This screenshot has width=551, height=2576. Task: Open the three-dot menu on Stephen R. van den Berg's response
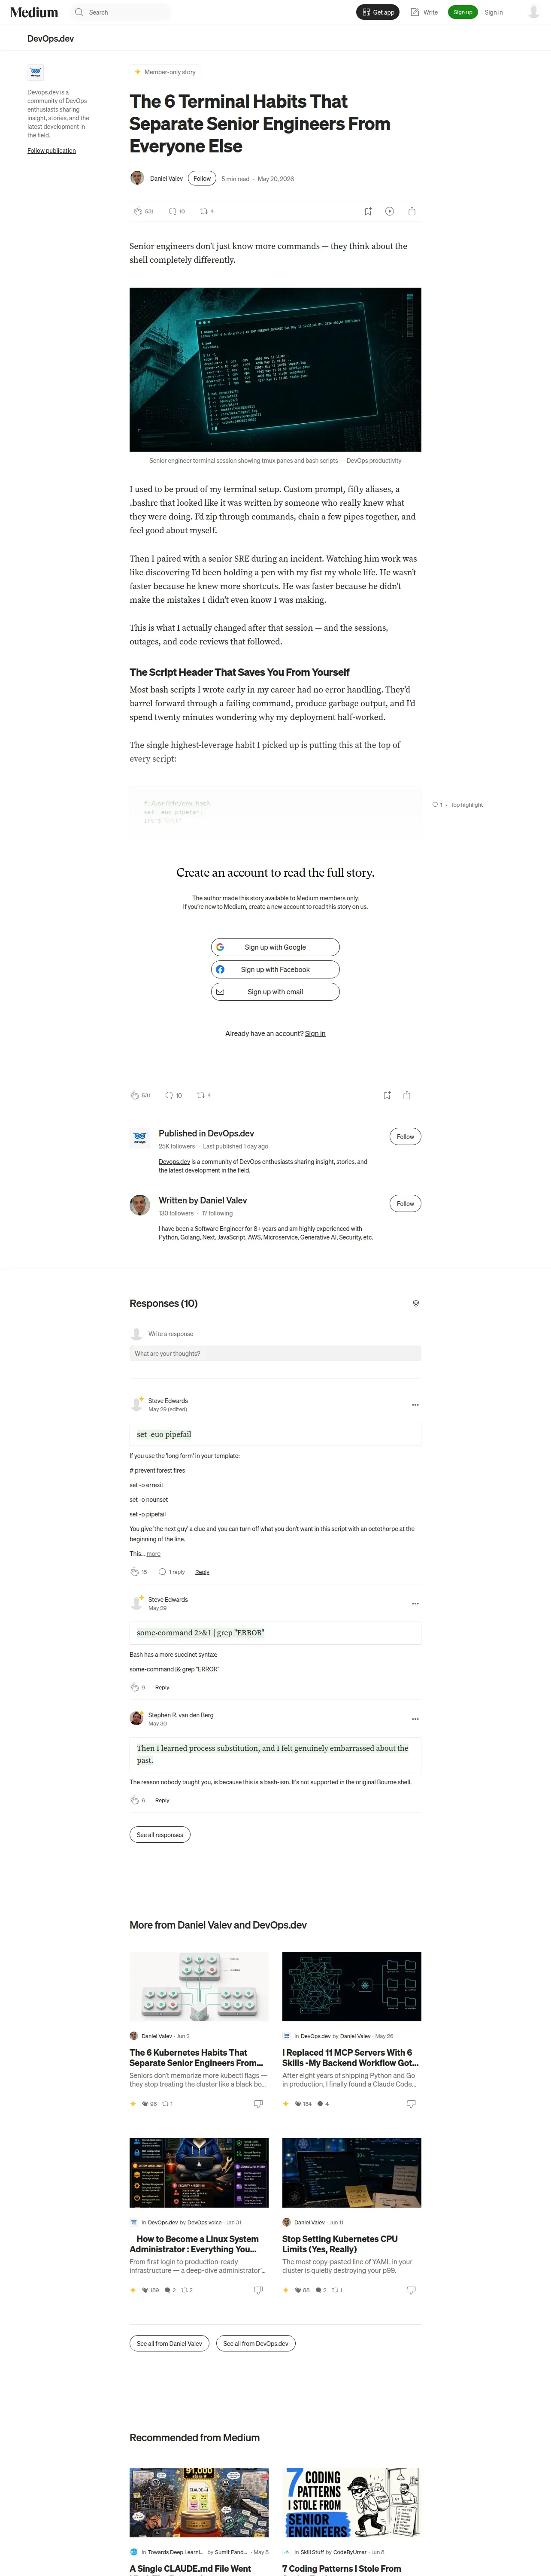click(x=415, y=1719)
